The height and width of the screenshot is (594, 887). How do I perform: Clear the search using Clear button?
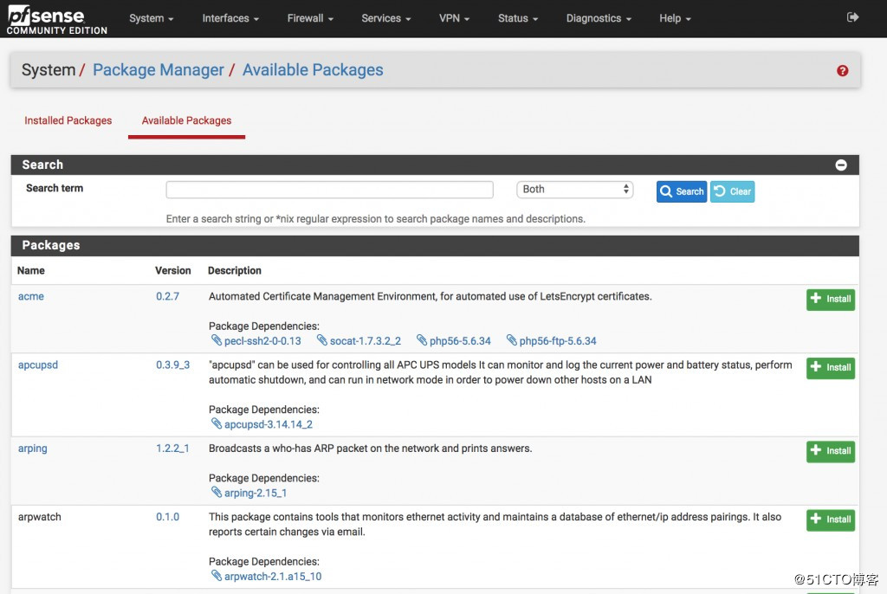[x=732, y=191]
